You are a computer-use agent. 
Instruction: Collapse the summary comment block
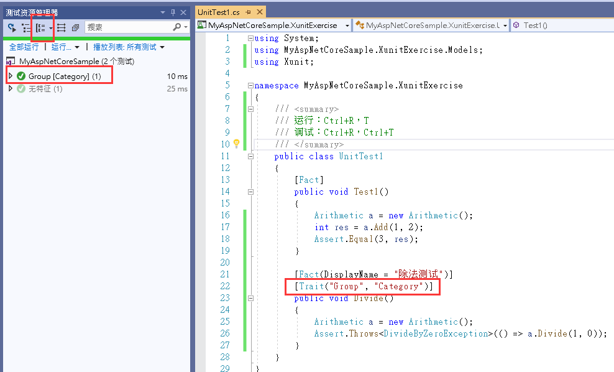pos(250,109)
